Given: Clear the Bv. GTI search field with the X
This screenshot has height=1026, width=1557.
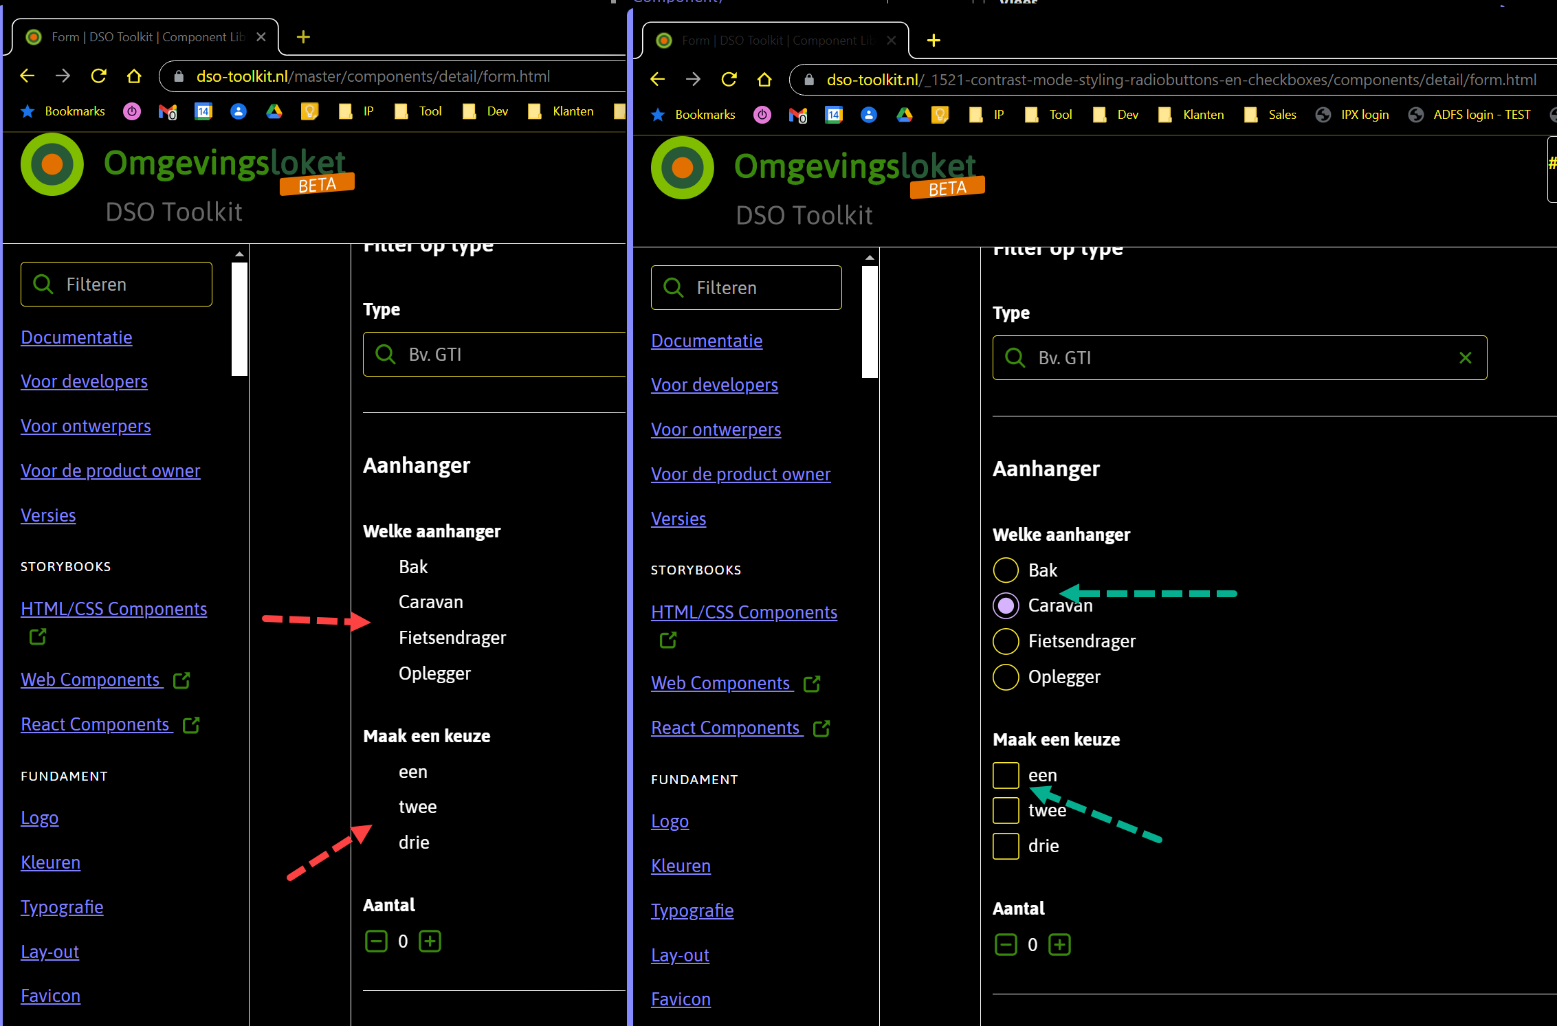Looking at the screenshot, I should [x=1465, y=357].
